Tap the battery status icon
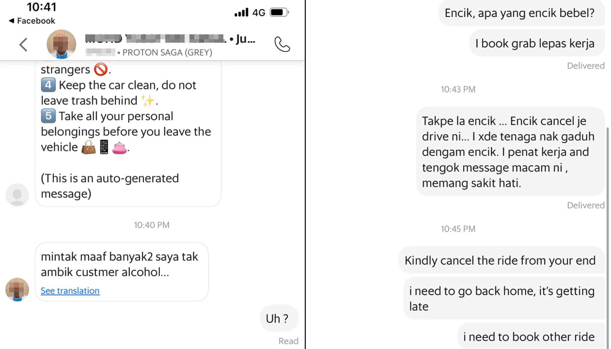This screenshot has height=349, width=611. click(279, 13)
